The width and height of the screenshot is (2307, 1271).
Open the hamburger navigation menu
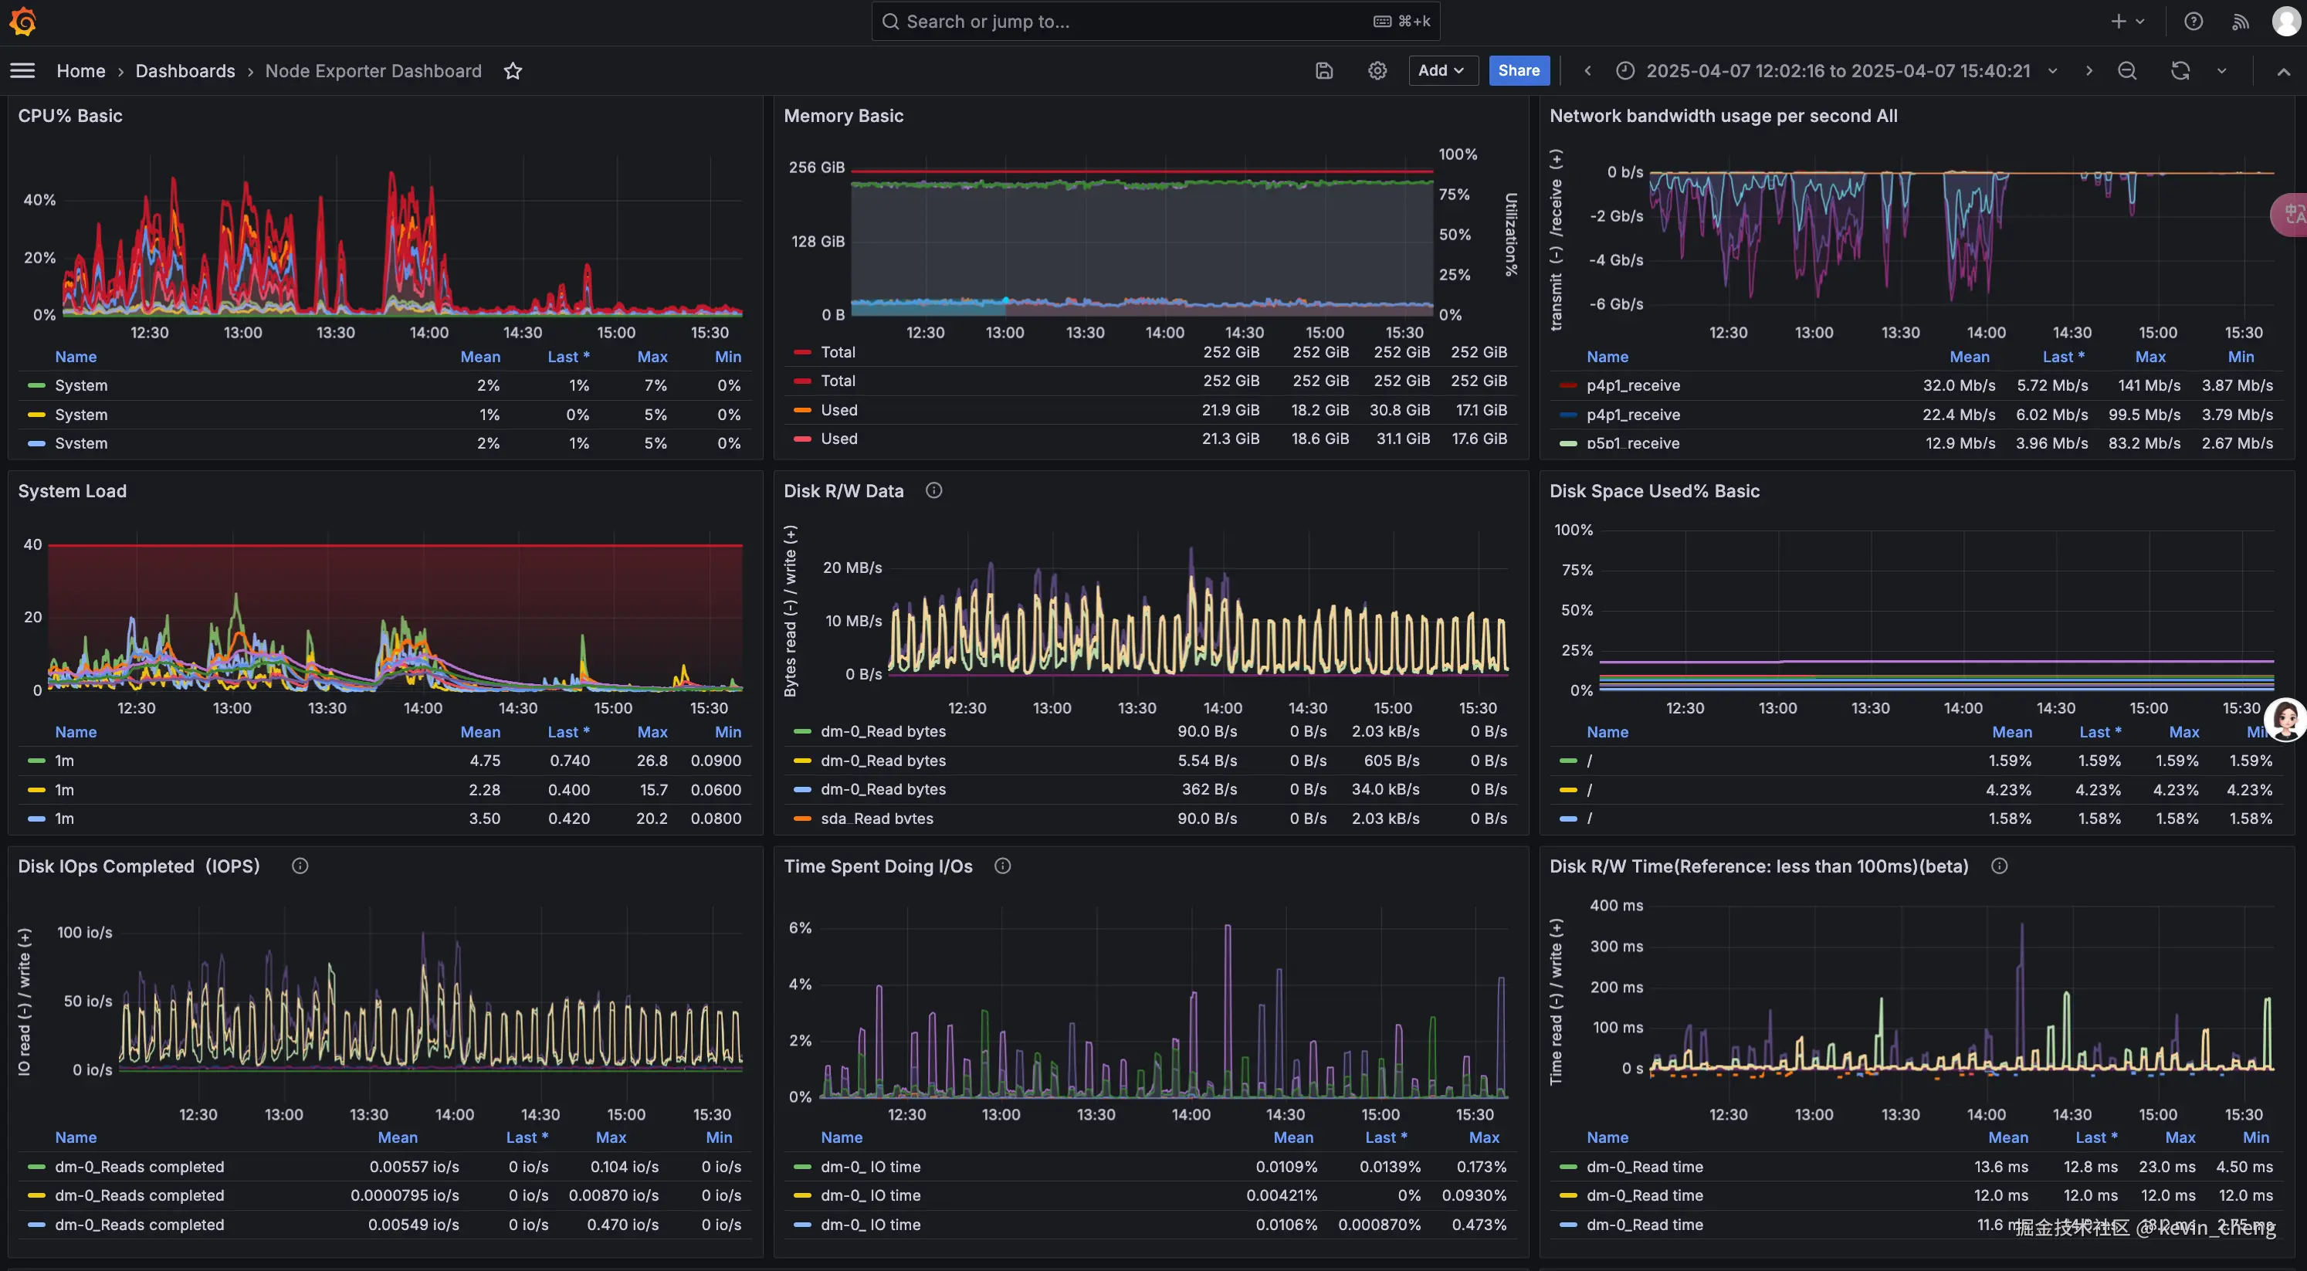(22, 71)
